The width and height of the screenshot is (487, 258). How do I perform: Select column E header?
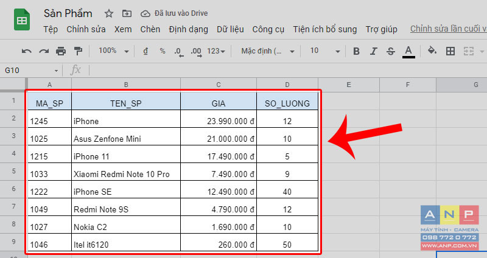pyautogui.click(x=349, y=85)
